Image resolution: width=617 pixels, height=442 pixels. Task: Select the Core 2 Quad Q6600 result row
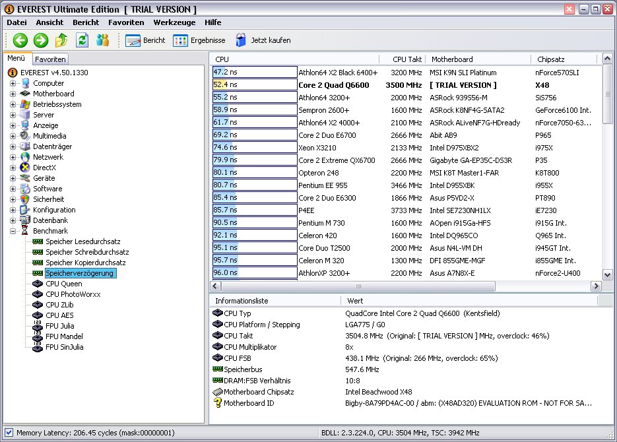click(x=406, y=85)
